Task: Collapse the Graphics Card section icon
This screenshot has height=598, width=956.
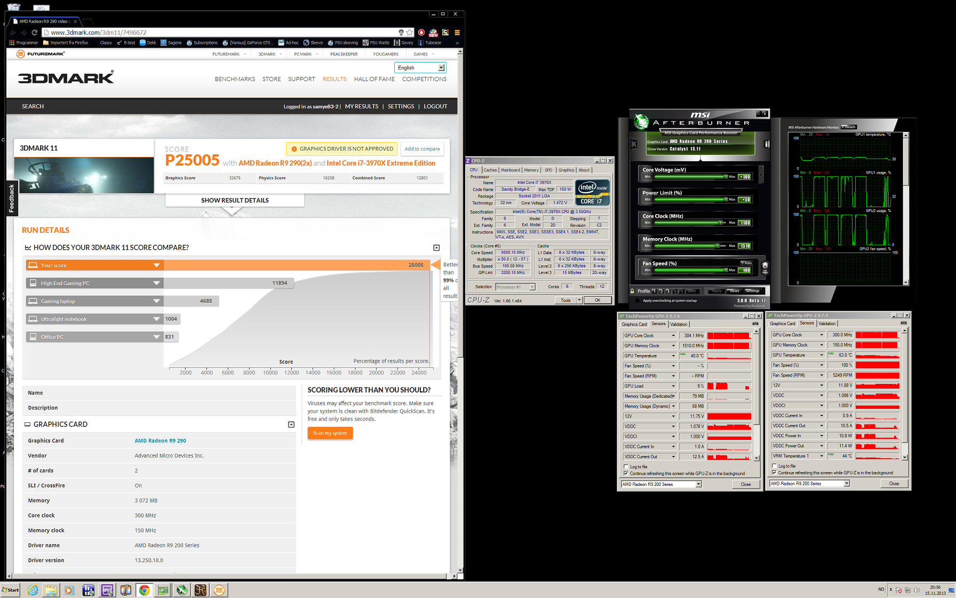Action: tap(291, 424)
